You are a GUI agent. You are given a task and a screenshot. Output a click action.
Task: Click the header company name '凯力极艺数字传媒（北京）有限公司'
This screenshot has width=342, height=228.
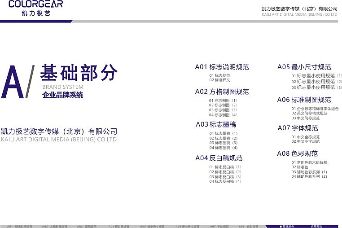tap(299, 9)
